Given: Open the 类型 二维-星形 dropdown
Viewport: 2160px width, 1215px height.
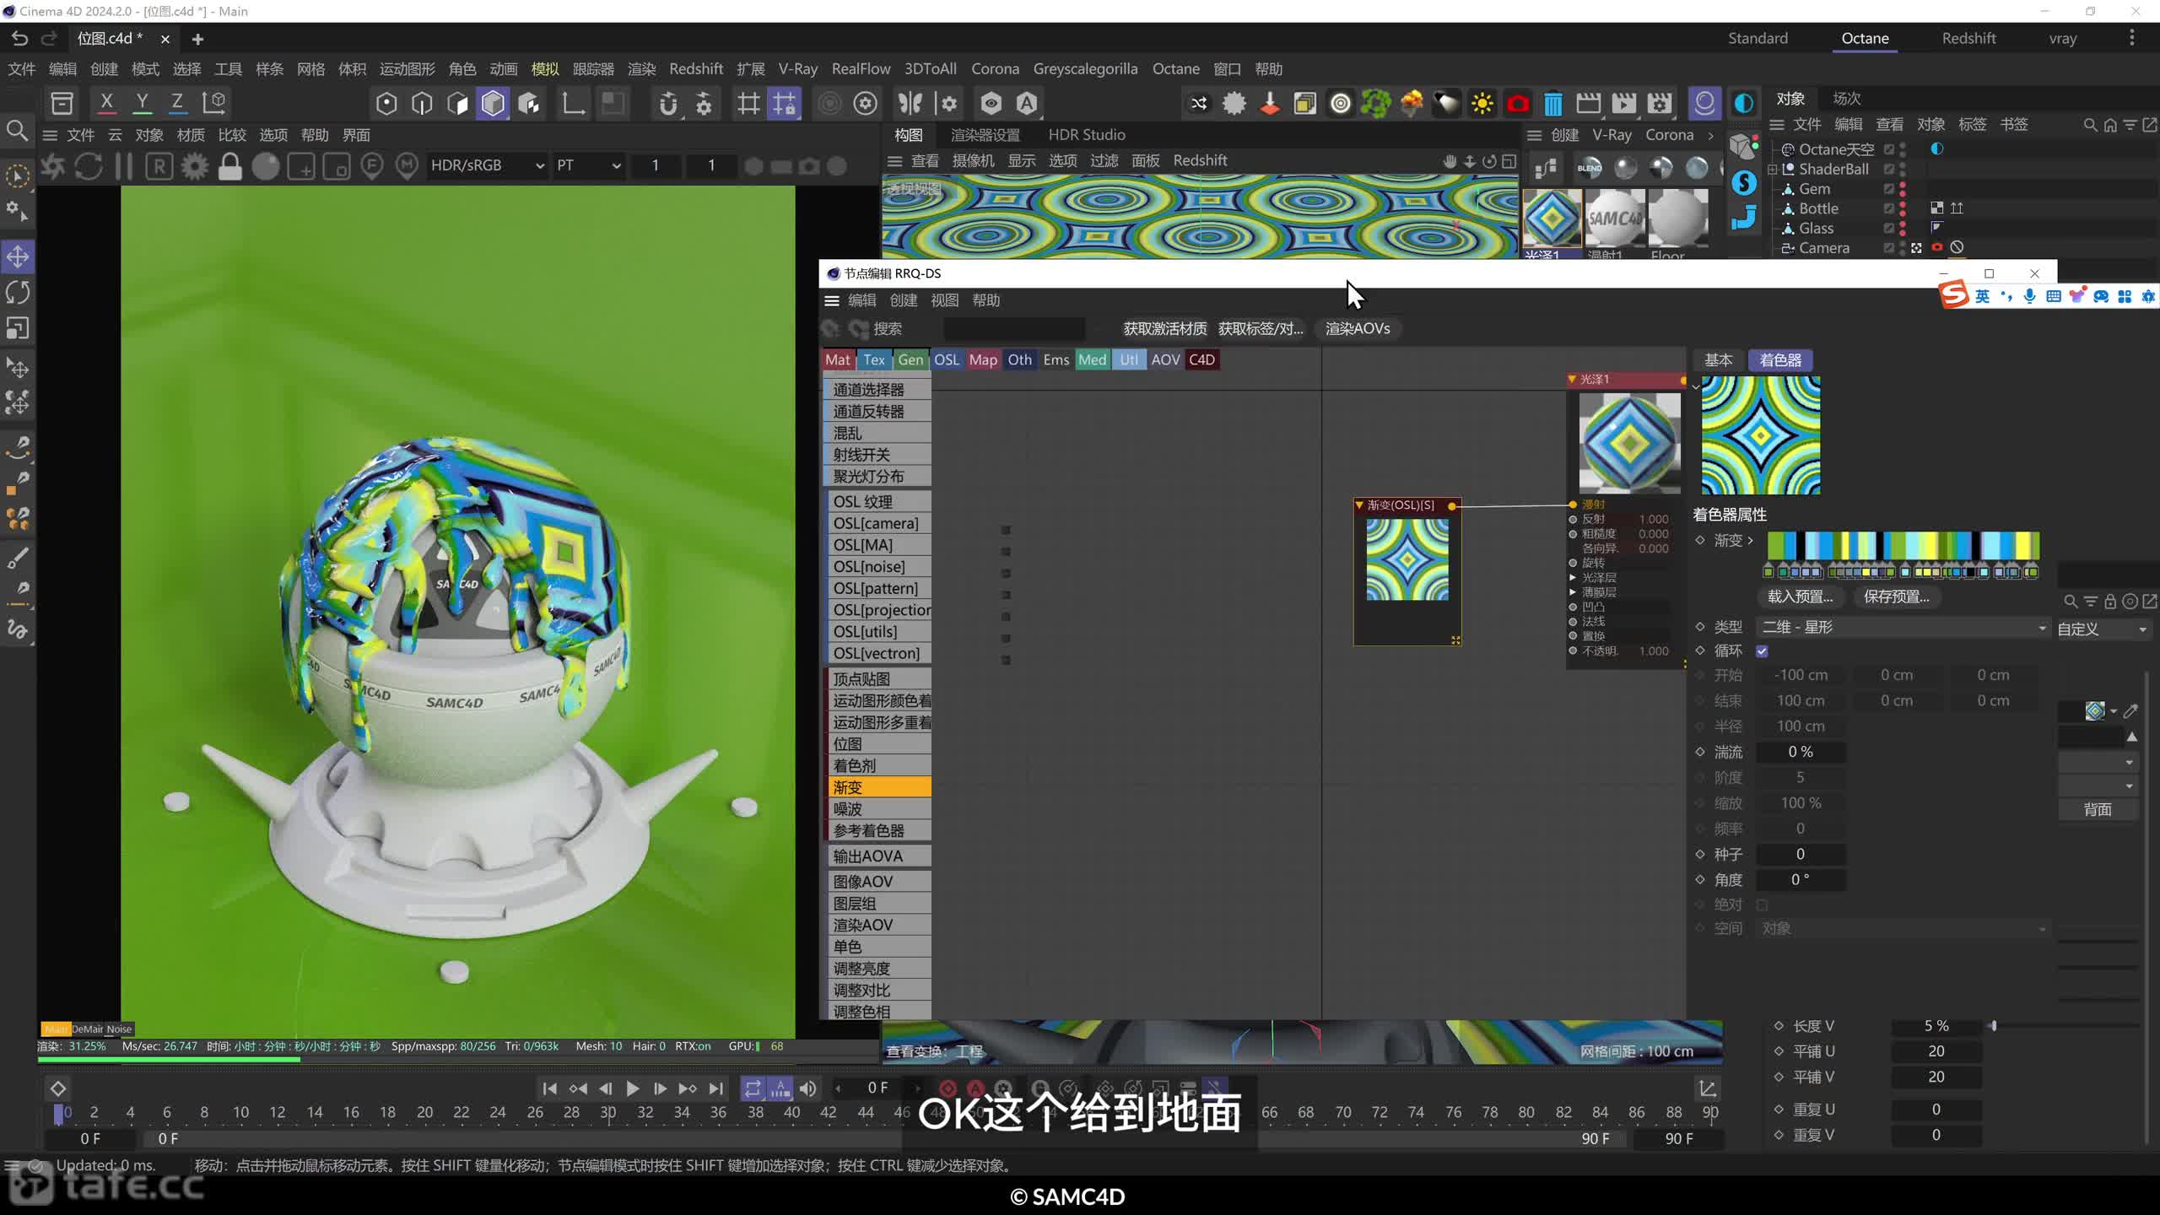Looking at the screenshot, I should point(1903,627).
